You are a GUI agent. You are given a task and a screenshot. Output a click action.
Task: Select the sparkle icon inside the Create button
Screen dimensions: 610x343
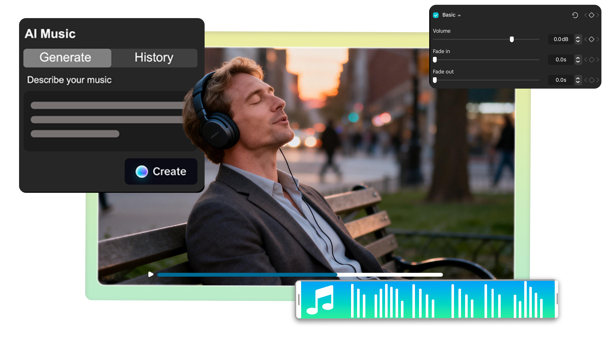(x=141, y=171)
